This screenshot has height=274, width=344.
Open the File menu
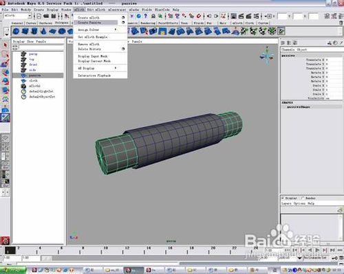tap(5, 10)
